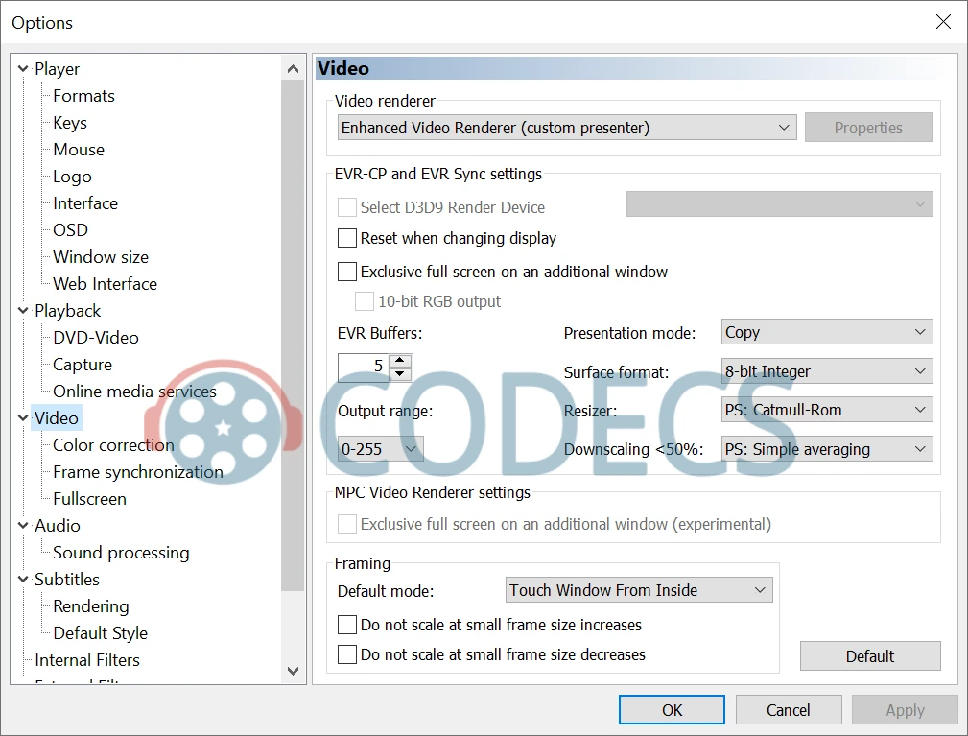Image resolution: width=968 pixels, height=736 pixels.
Task: Enable Reset when changing display
Action: pyautogui.click(x=347, y=238)
